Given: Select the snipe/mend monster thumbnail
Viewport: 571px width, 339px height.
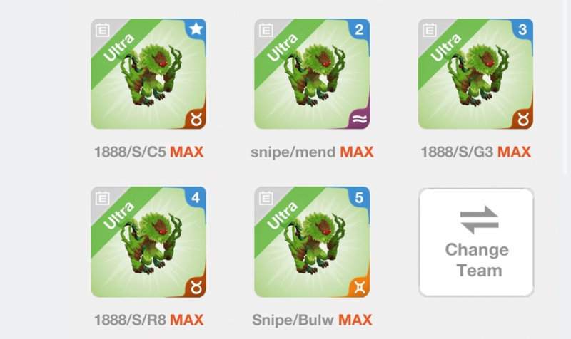Looking at the screenshot, I should (312, 74).
